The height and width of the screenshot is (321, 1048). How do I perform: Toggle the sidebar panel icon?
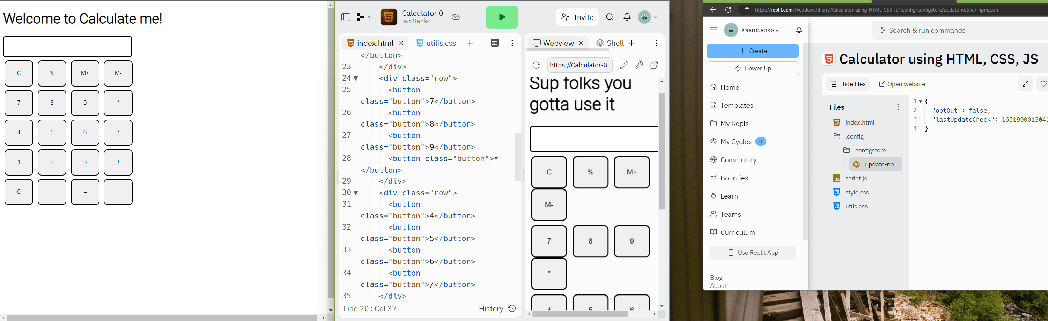[x=346, y=17]
